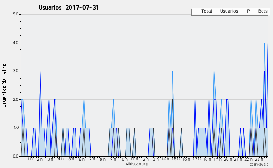The image size is (273, 168).
Task: Select the 'Usuarios' legend entry
Action: tap(229, 11)
